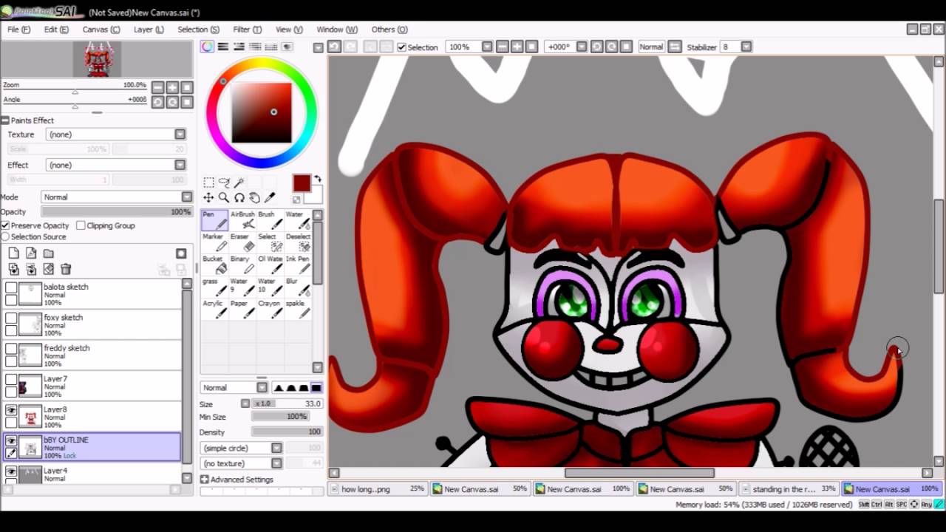Select the eyedropper color picker tool

(x=270, y=197)
